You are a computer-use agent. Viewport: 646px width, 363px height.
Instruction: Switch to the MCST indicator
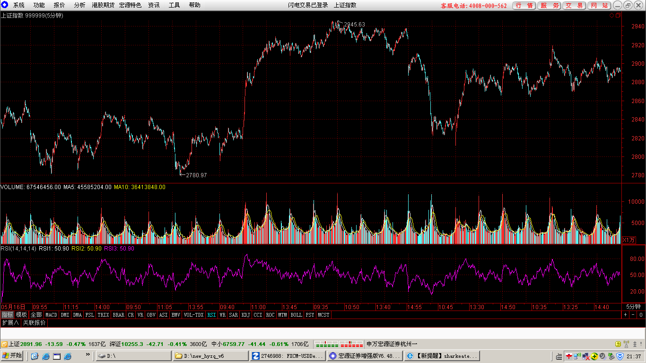[323, 315]
